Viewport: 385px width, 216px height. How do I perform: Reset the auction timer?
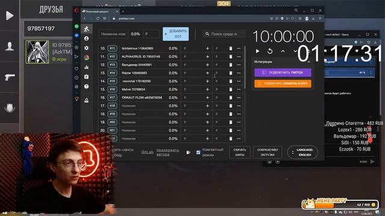(x=270, y=51)
